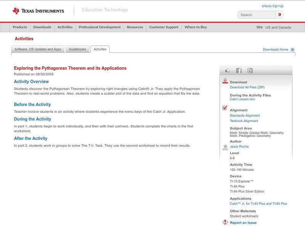Share the activity via Twitter icon
Screen dimensions: 305x228
[250, 71]
